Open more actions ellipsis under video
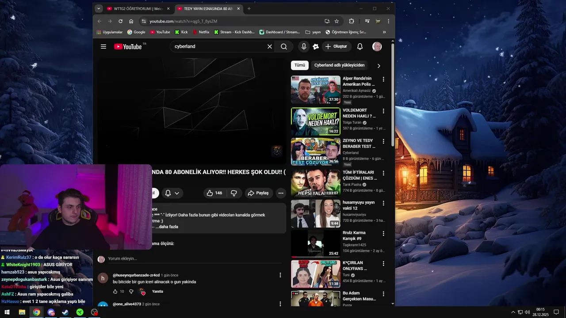The width and height of the screenshot is (566, 318). coord(281,193)
